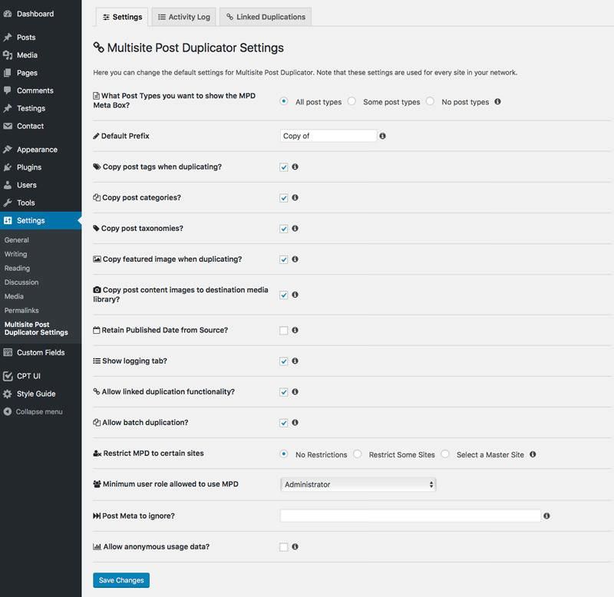Toggle Allow linked duplication functionality checkbox

283,392
